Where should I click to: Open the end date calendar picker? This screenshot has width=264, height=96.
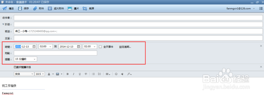78,47
